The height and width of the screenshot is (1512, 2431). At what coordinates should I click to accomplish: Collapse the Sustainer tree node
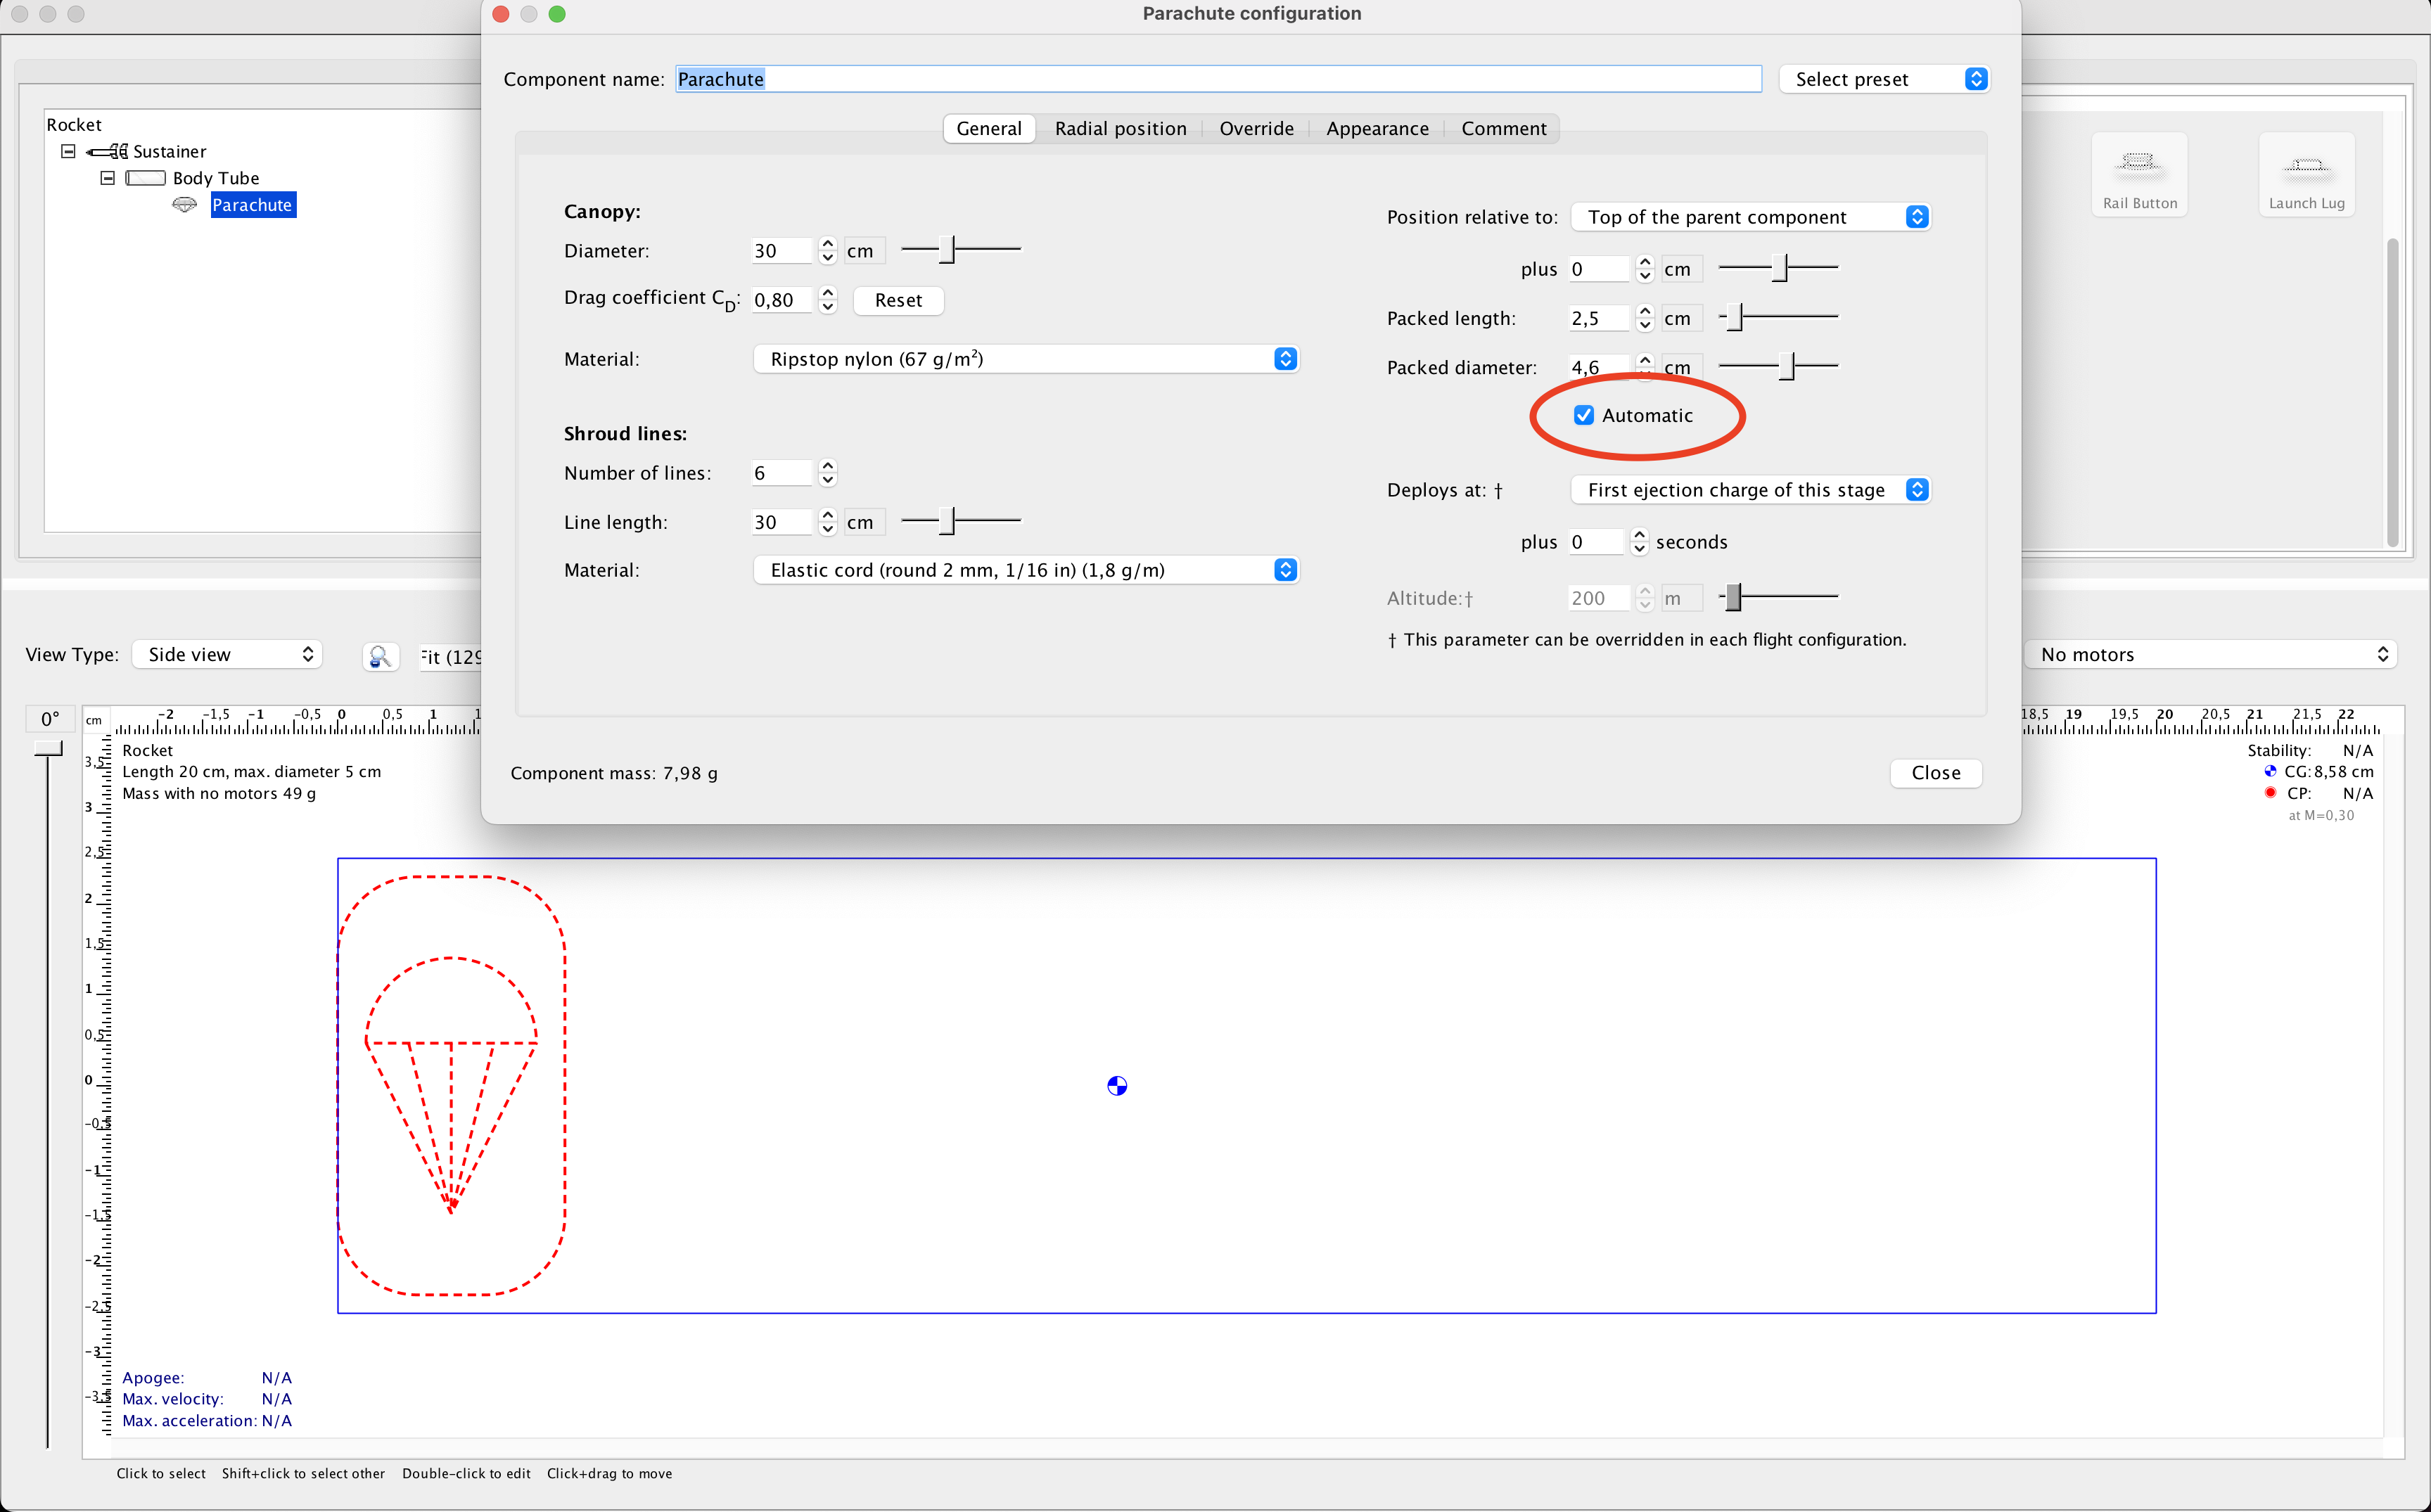68,151
